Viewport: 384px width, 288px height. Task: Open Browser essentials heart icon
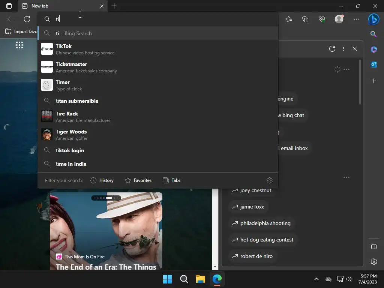(x=322, y=19)
